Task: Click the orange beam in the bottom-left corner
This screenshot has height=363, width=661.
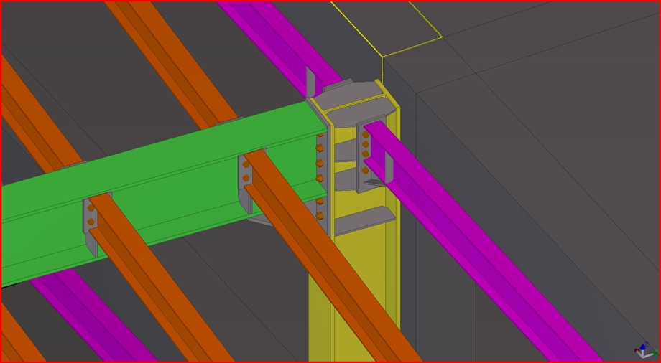Action: (18, 337)
